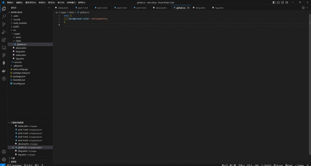This screenshot has width=311, height=166.
Task: Click the remote window indicator in status bar
Action: click(x=2, y=165)
